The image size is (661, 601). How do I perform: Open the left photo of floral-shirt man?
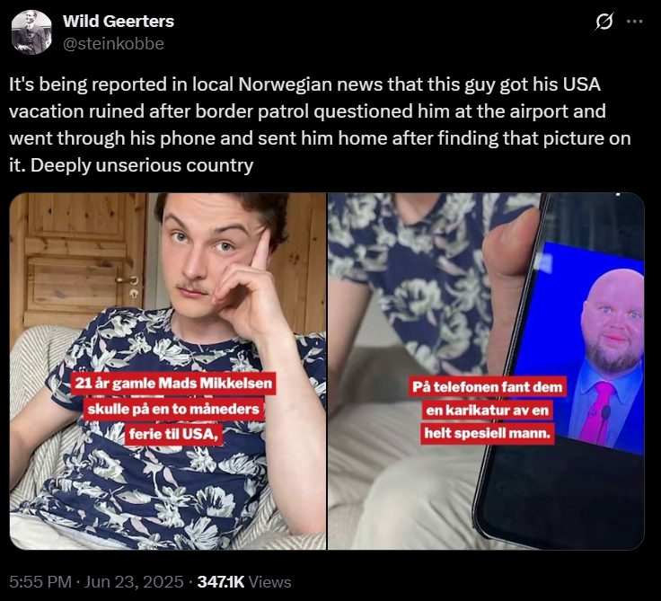click(168, 371)
